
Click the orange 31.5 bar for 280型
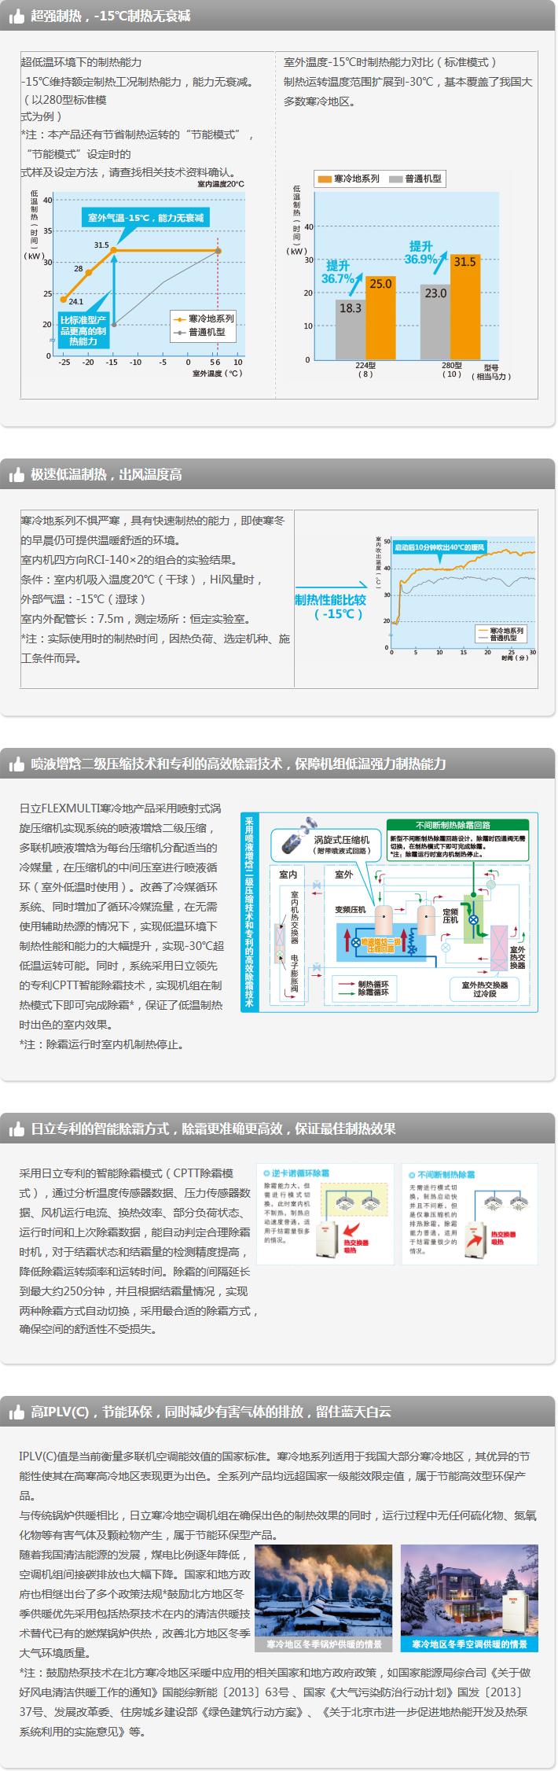click(x=464, y=307)
